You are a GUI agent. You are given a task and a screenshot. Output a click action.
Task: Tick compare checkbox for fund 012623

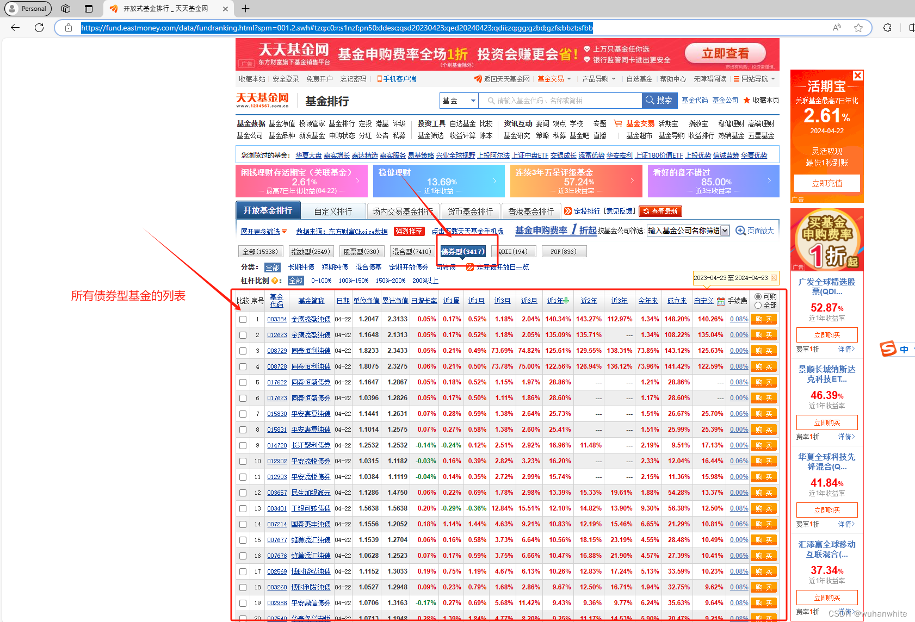(x=243, y=335)
